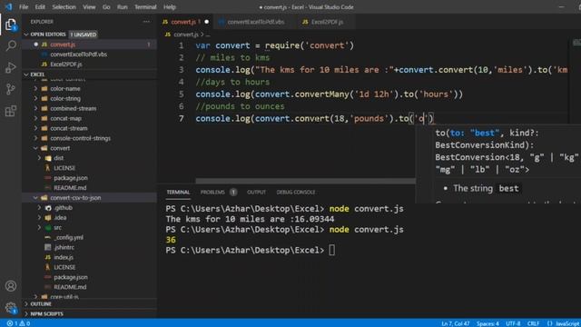This screenshot has height=327, width=581.
Task: Click the dist folder icon
Action: click(48, 158)
